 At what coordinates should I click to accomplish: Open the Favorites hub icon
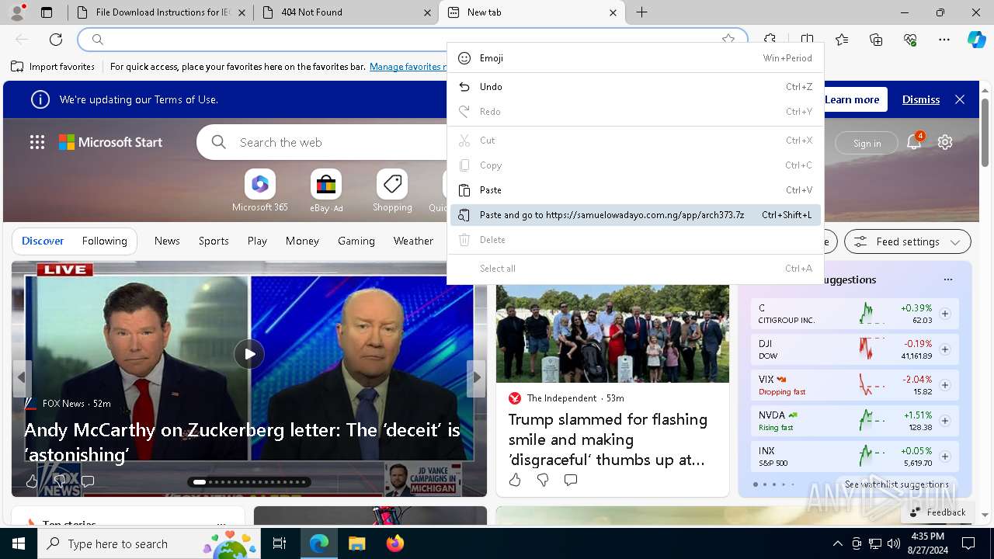click(x=842, y=40)
